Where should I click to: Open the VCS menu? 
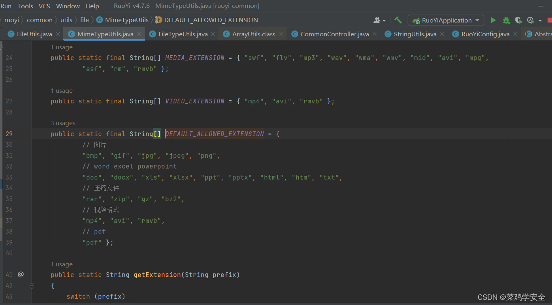click(x=44, y=6)
